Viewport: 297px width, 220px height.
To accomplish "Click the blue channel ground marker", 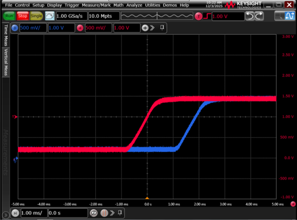I will [16, 160].
